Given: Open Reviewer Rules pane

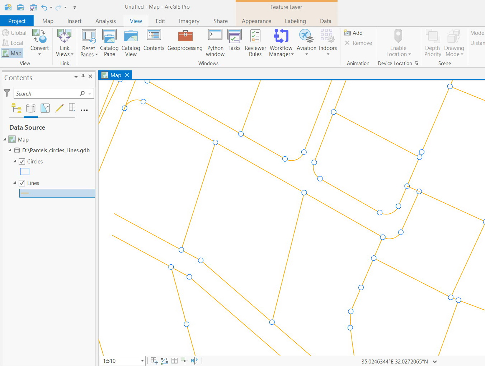Looking at the screenshot, I should 255,43.
